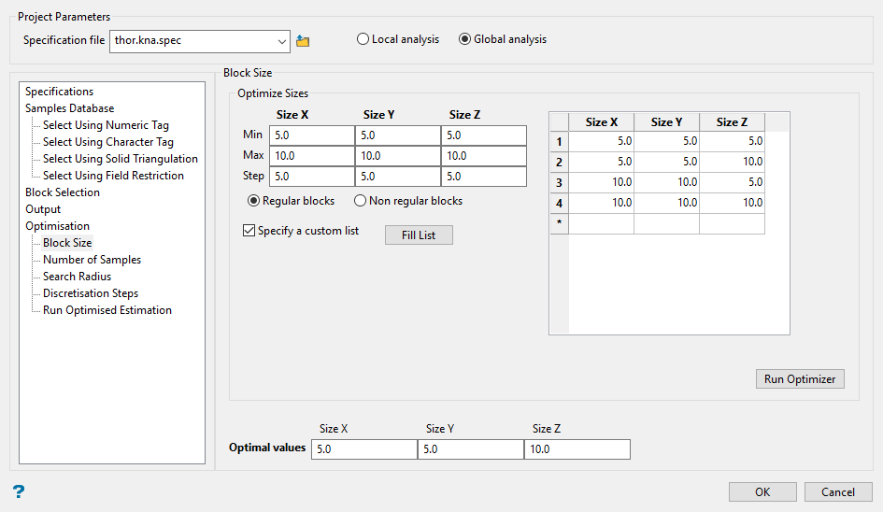The width and height of the screenshot is (883, 512).
Task: Click the browse folder icon for specification file
Action: pyautogui.click(x=303, y=41)
